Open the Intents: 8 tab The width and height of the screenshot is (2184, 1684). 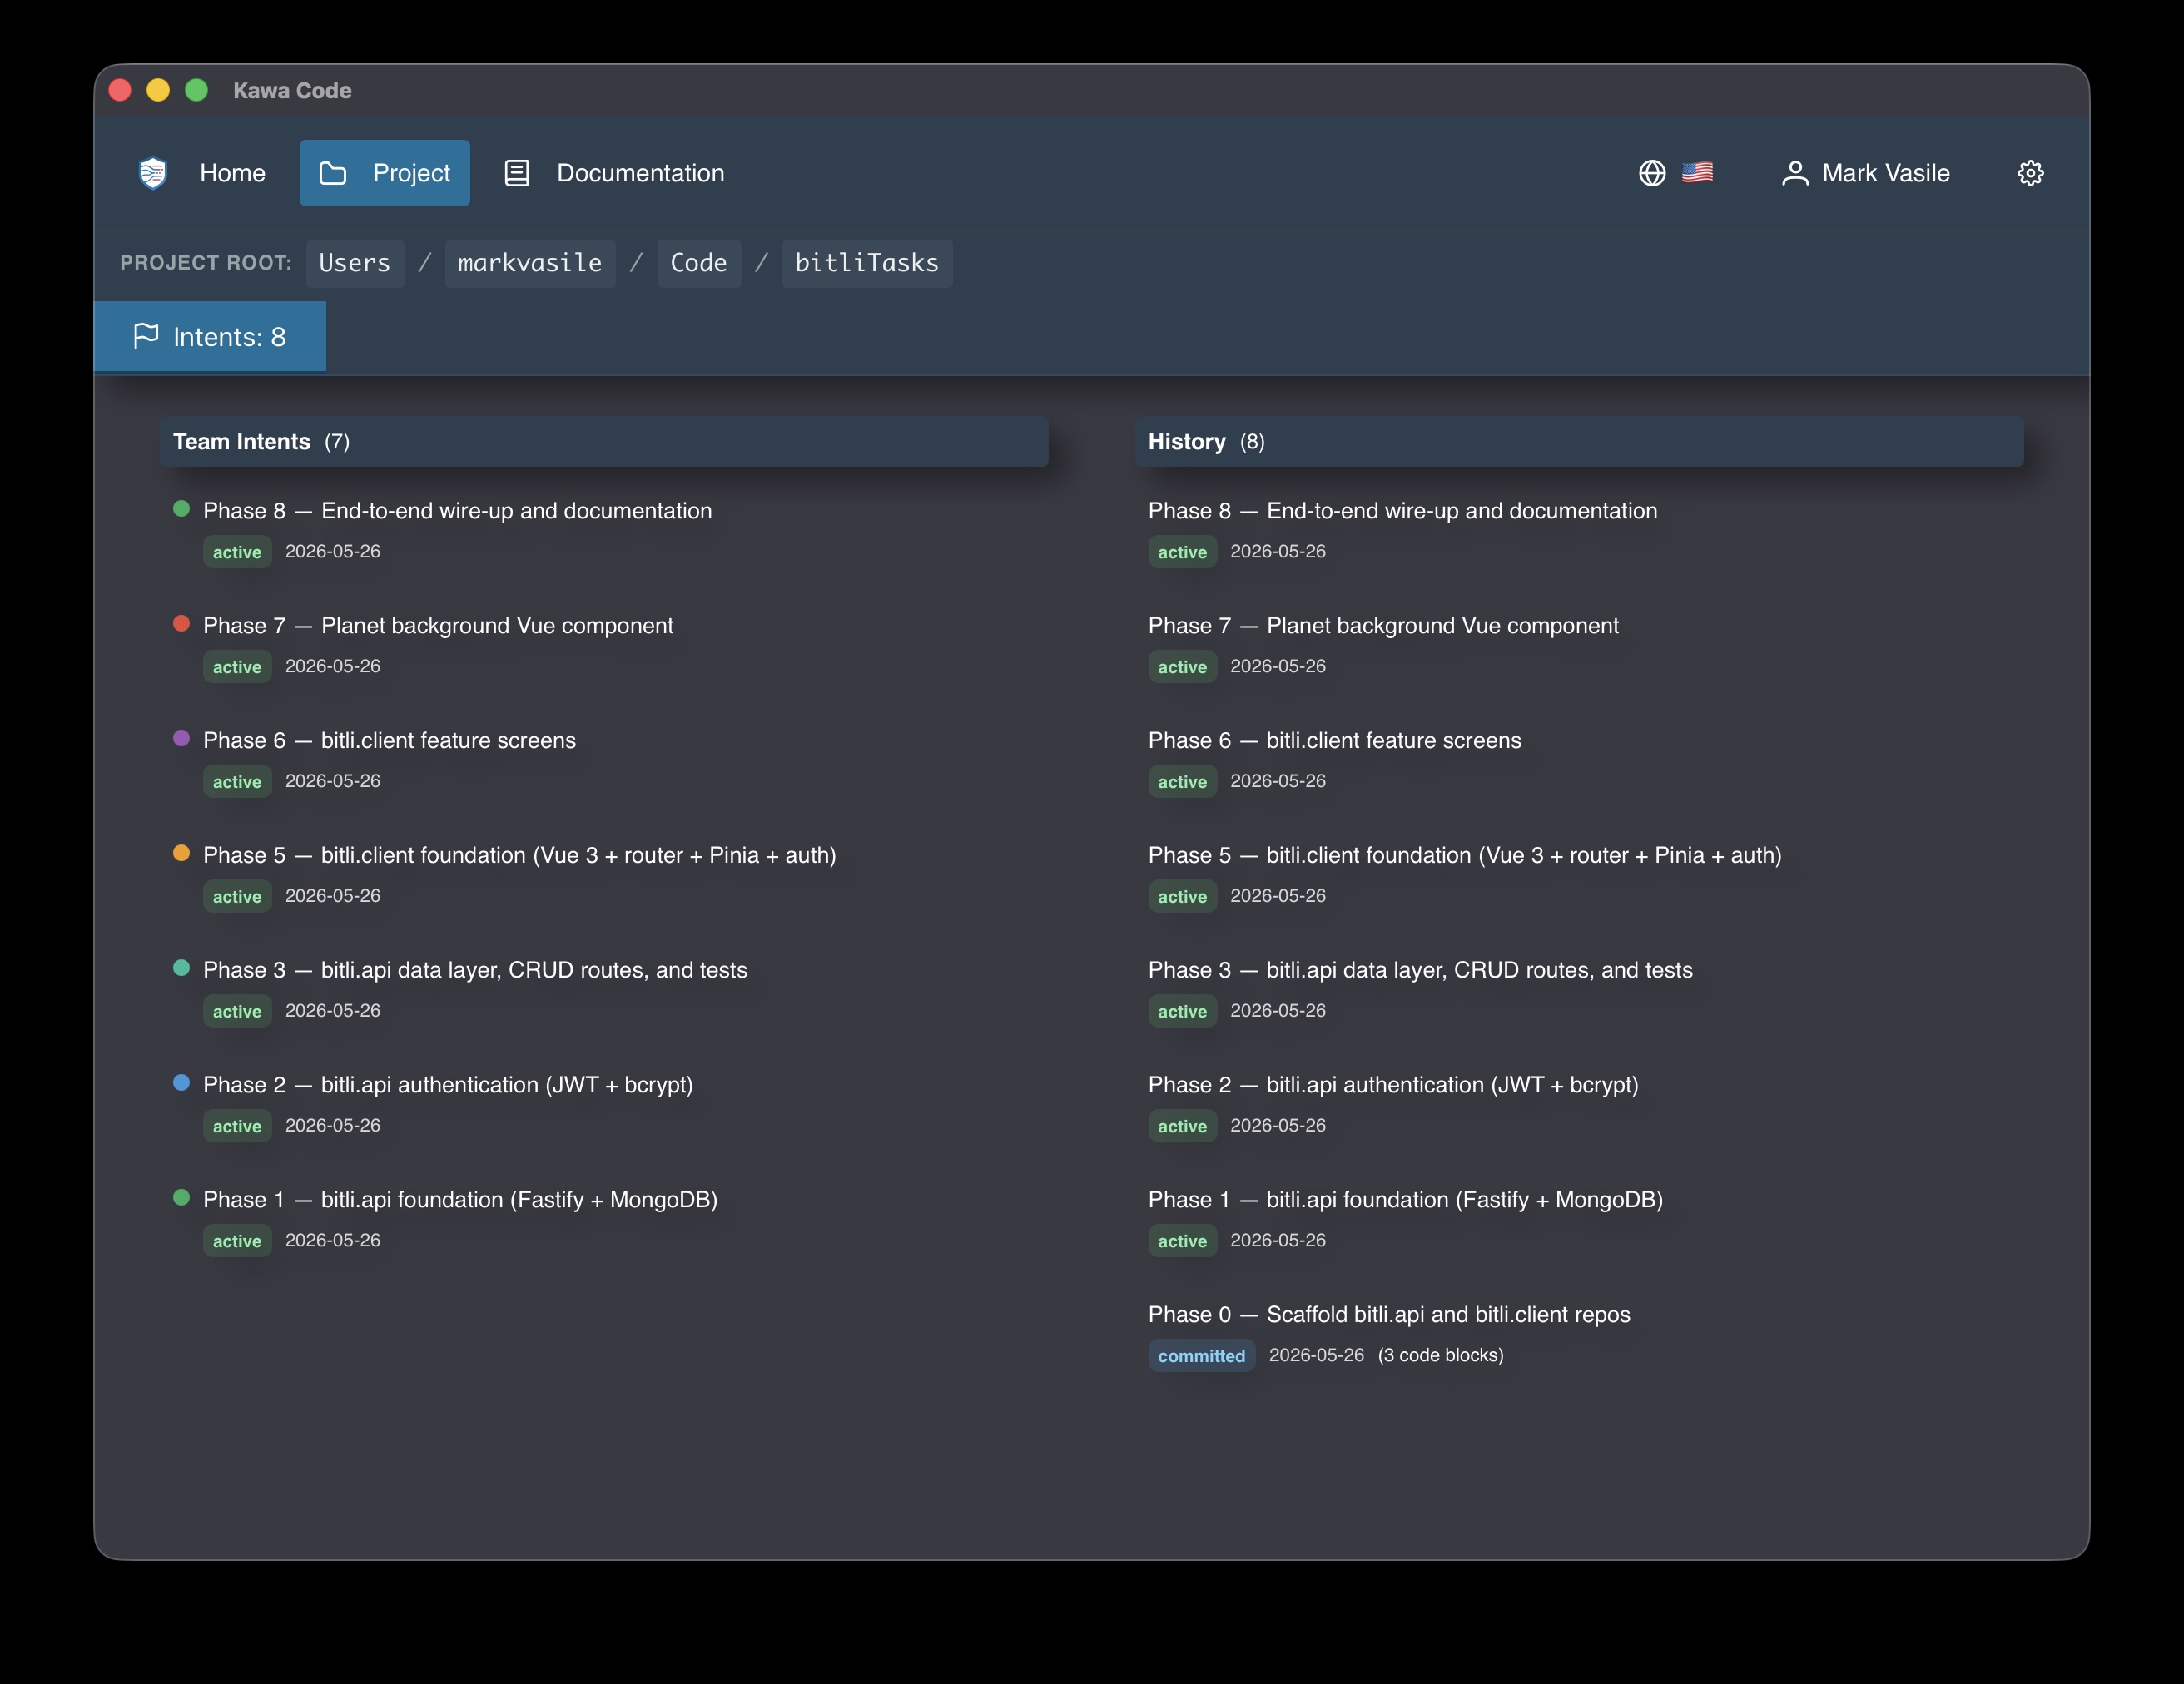tap(210, 337)
